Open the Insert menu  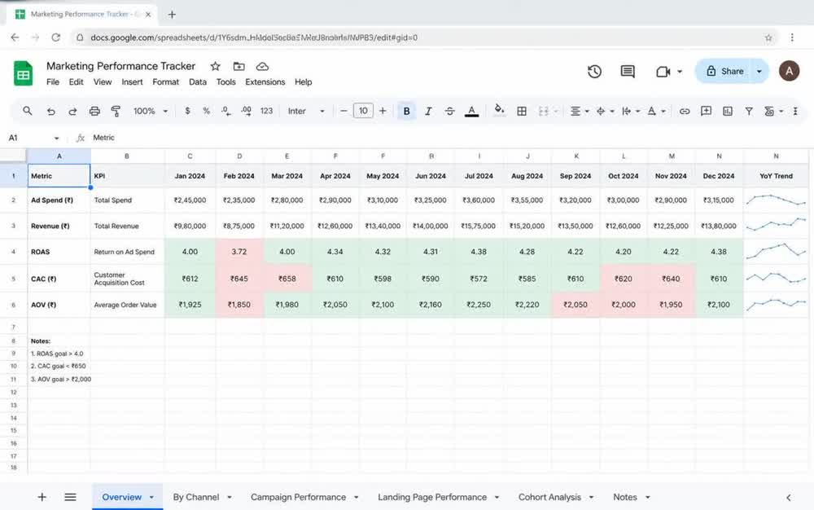[132, 82]
